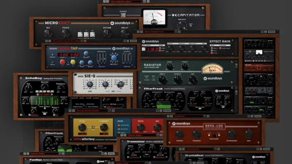Click Soundtoys logo on Radiator panel
This screenshot has width=292, height=164.
point(212,78)
